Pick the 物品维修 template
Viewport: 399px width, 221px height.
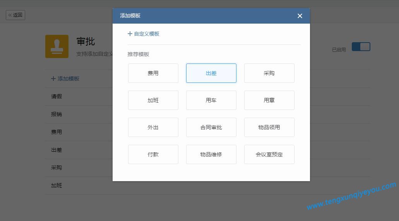pyautogui.click(x=211, y=154)
